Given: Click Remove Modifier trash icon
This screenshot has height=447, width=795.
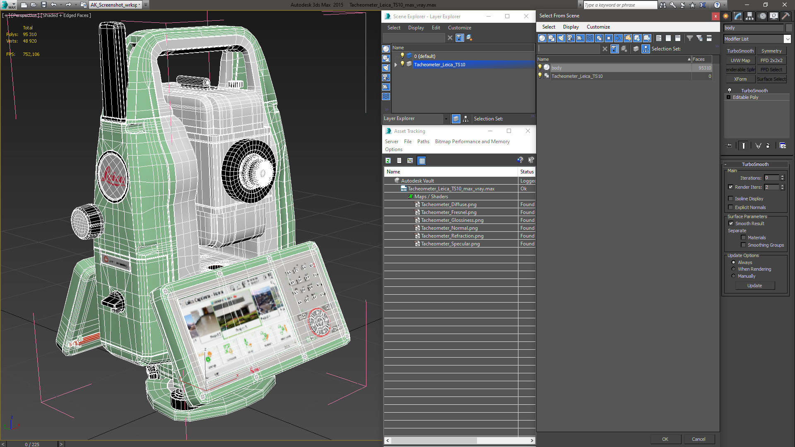Looking at the screenshot, I should pyautogui.click(x=768, y=146).
